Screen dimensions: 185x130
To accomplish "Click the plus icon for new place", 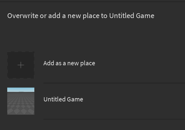I will click(x=21, y=65).
